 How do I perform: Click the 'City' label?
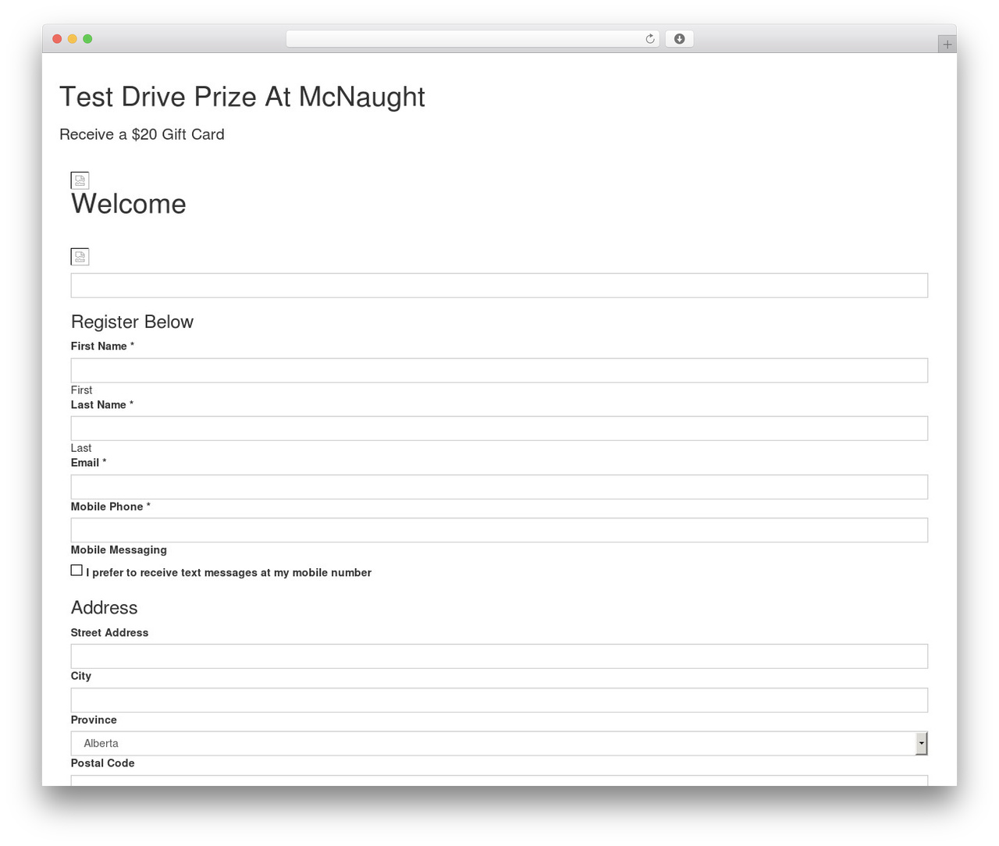tap(81, 676)
